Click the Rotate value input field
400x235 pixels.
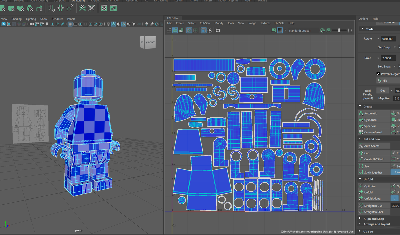(388, 39)
